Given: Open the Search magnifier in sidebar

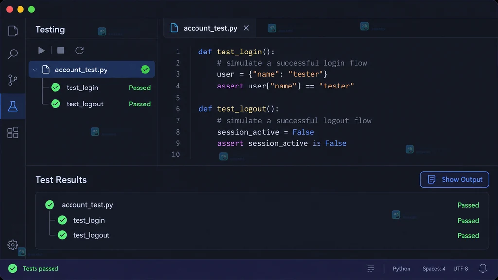Looking at the screenshot, I should tap(13, 54).
